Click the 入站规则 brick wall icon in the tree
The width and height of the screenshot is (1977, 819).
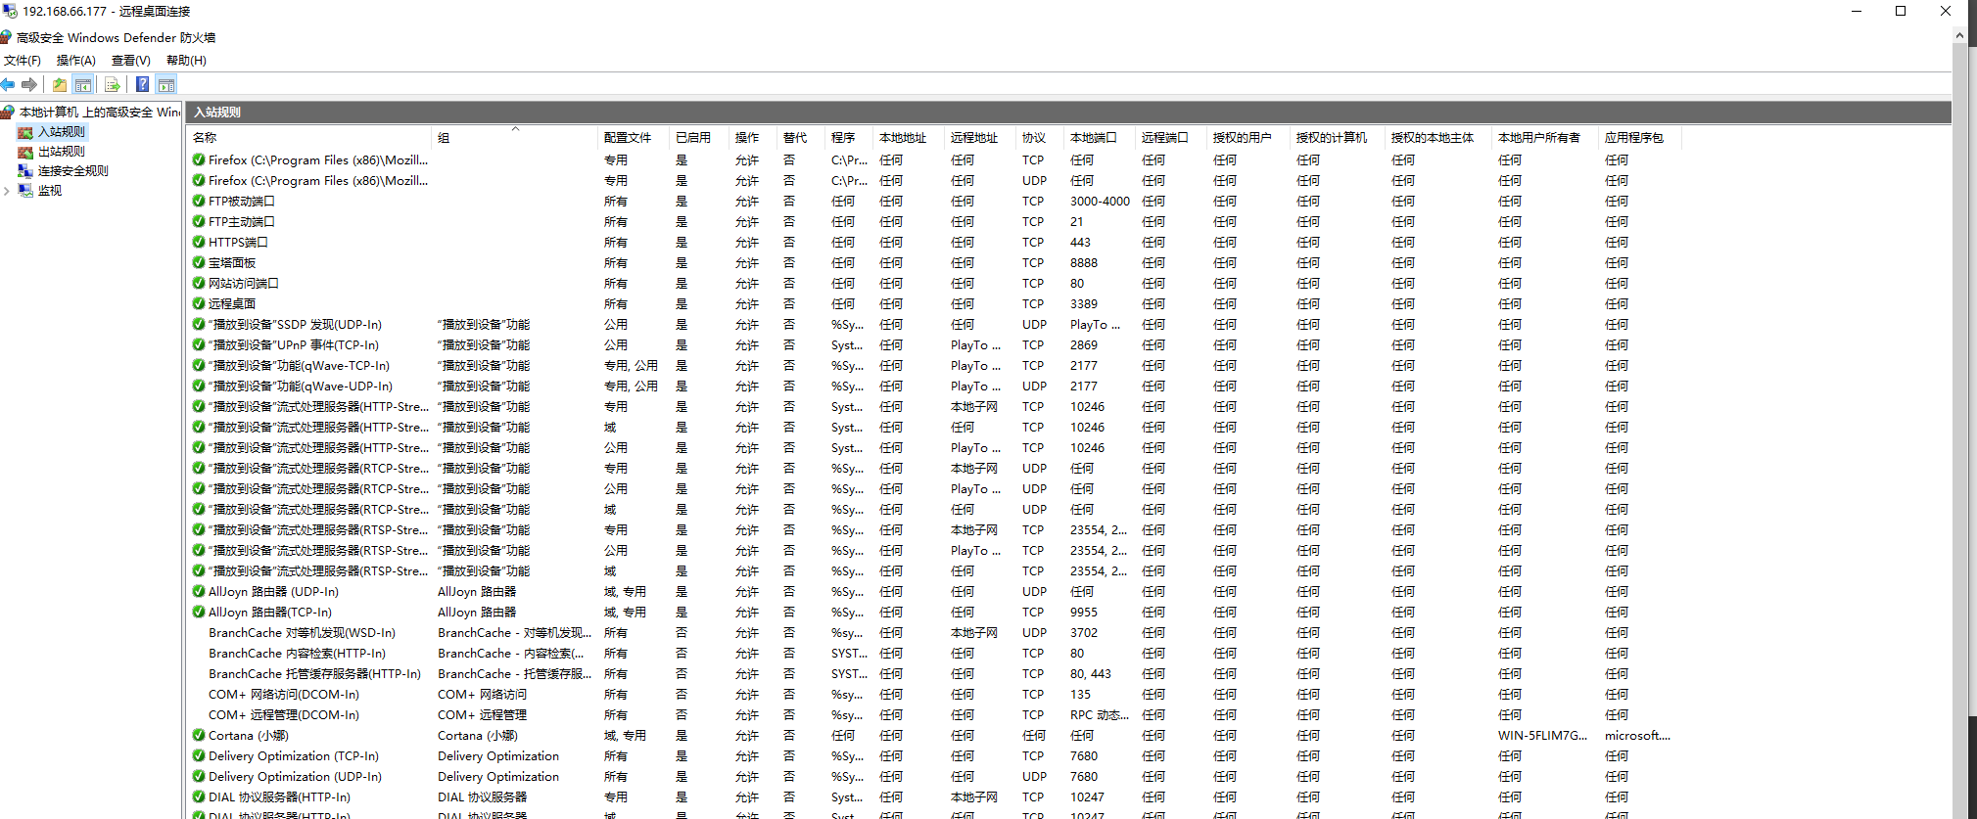click(x=25, y=132)
